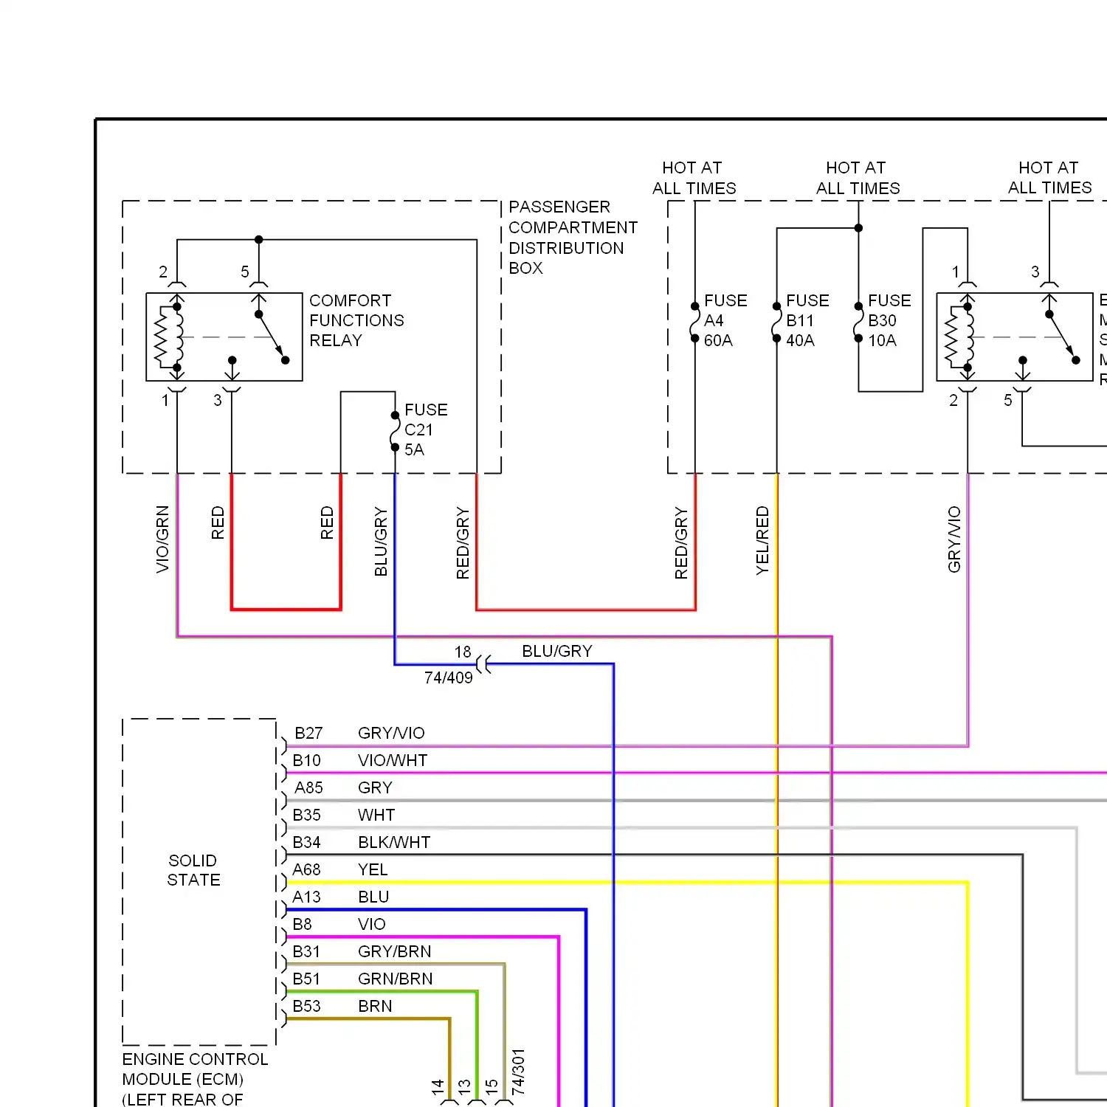1107x1107 pixels.
Task: Select the RED/GRY label below fuse A4
Action: point(681,542)
